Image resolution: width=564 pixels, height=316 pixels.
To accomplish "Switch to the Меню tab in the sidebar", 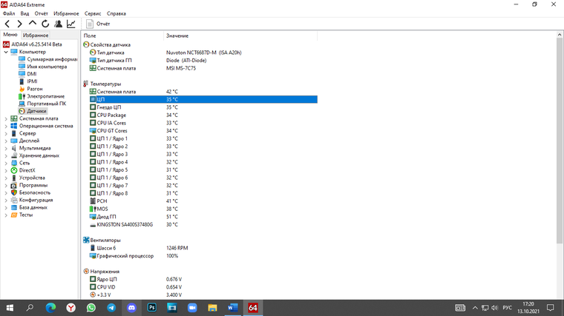I will click(x=10, y=35).
